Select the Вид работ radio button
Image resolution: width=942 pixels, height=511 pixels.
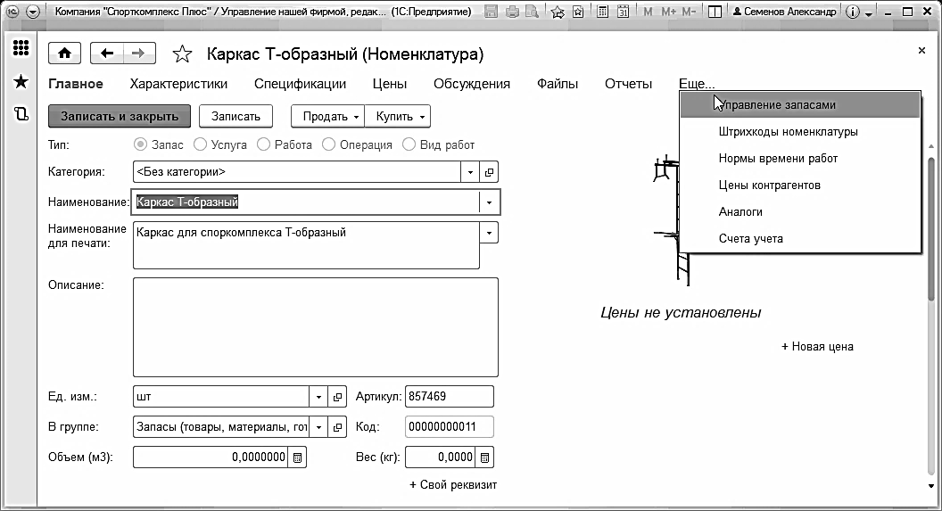click(x=409, y=144)
